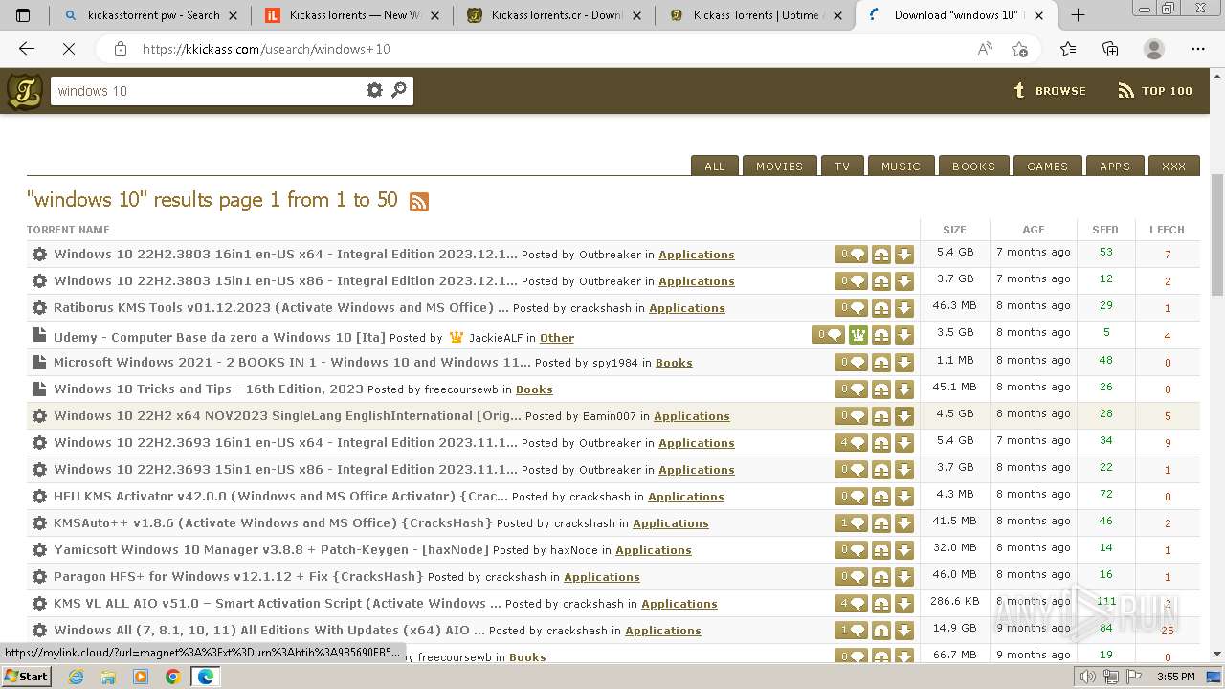Sort by SEED column header
The height and width of the screenshot is (689, 1225).
(x=1105, y=230)
